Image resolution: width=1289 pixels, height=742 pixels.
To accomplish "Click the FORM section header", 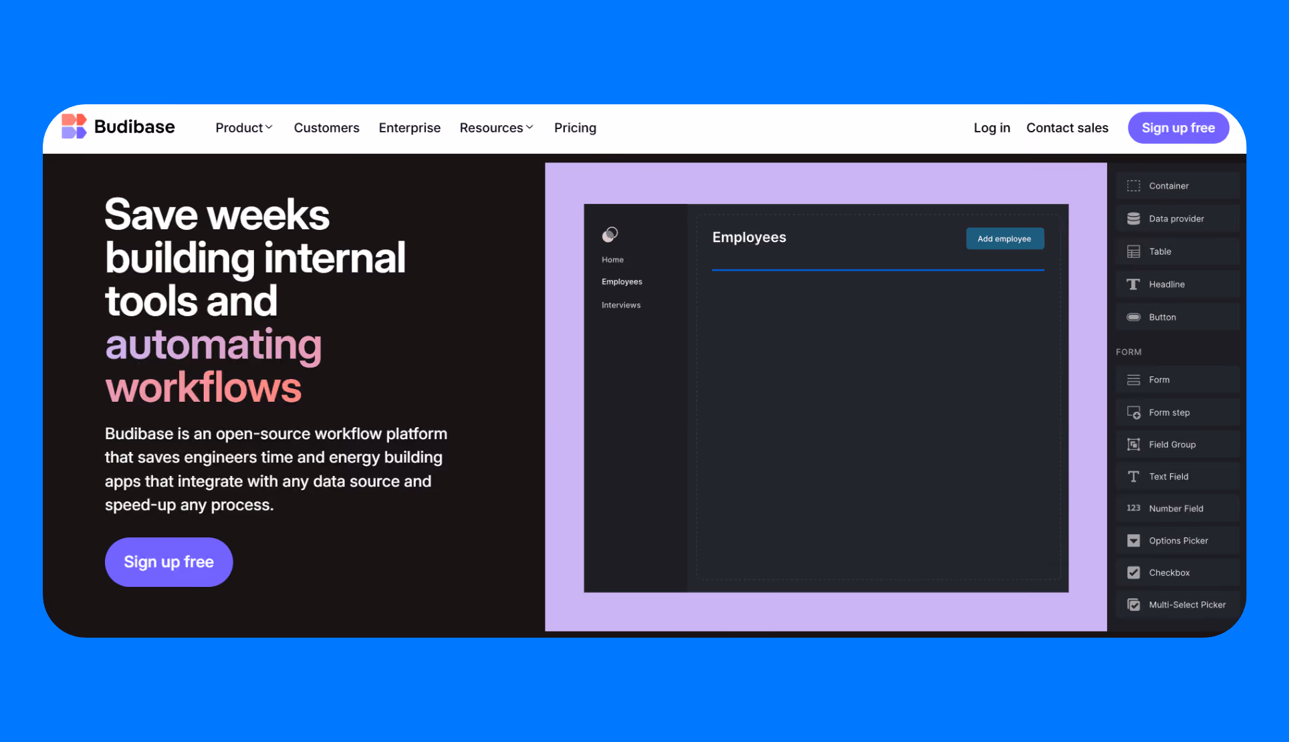I will (1129, 352).
